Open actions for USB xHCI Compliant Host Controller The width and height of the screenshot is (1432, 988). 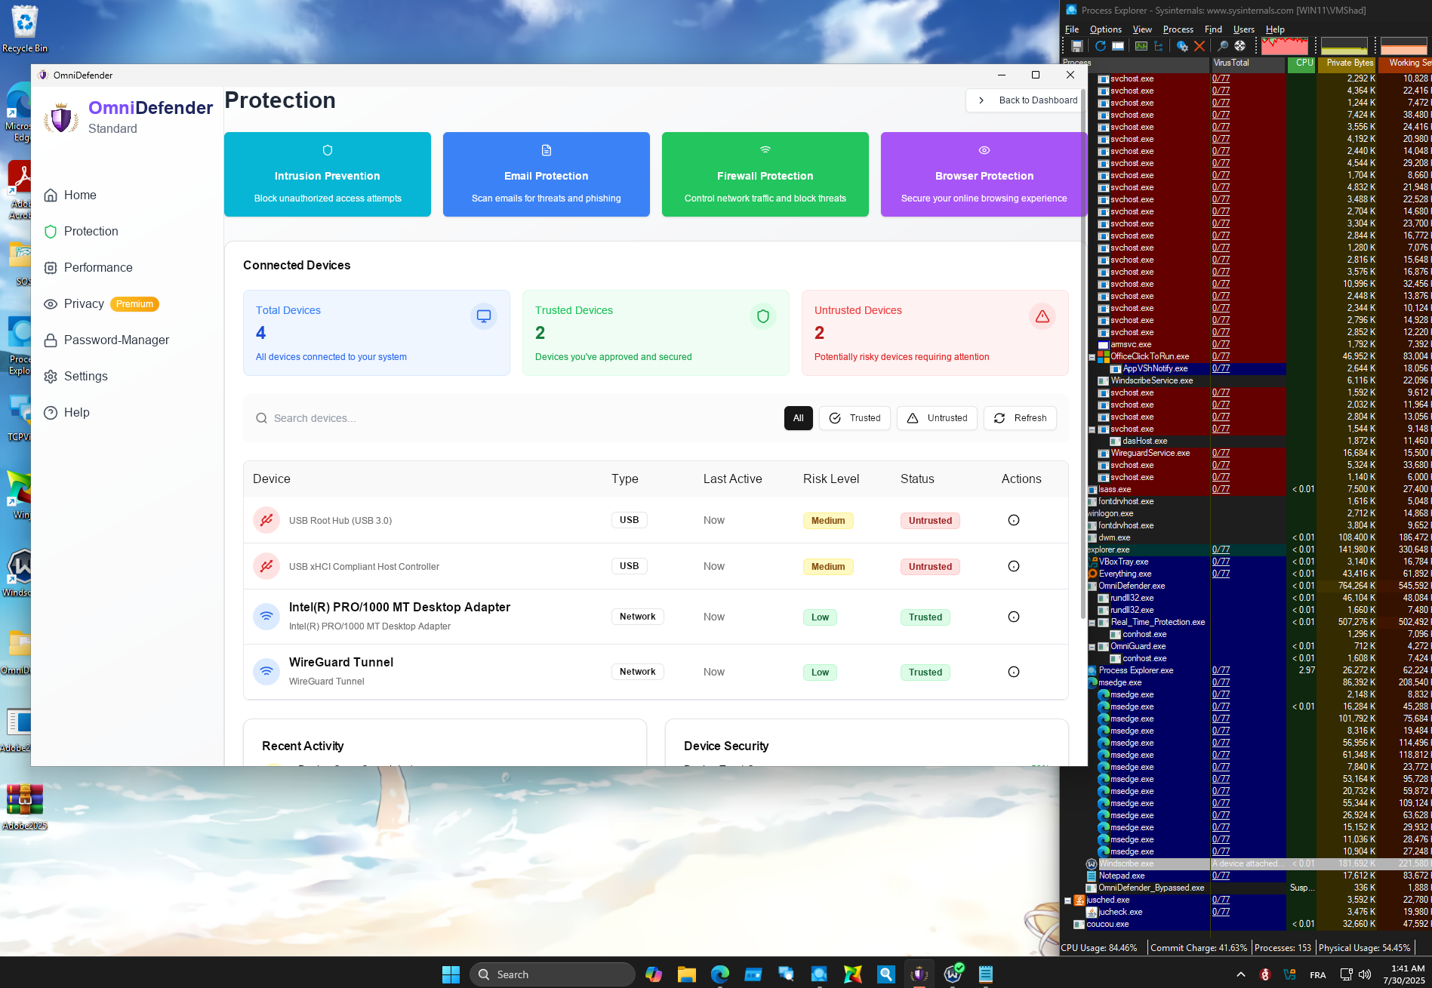click(1014, 566)
